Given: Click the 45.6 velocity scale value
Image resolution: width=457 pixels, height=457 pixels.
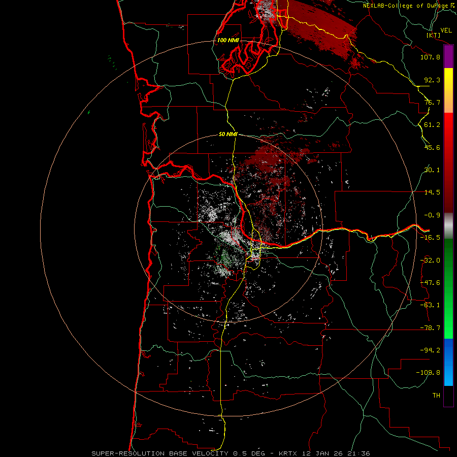Looking at the screenshot, I should [432, 147].
